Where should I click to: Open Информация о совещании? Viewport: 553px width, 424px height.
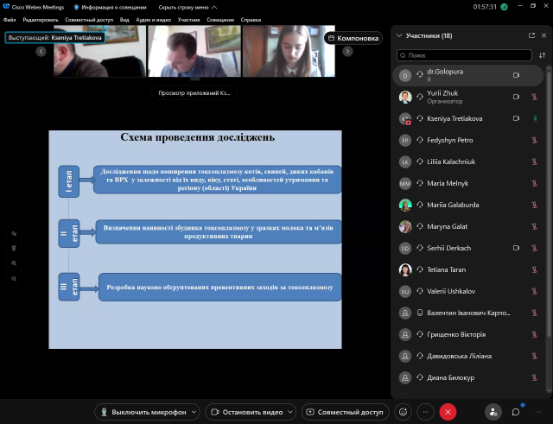coord(110,7)
